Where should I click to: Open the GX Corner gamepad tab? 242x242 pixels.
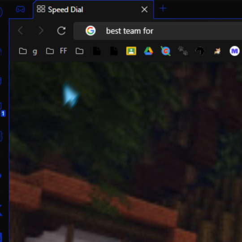coord(20,9)
